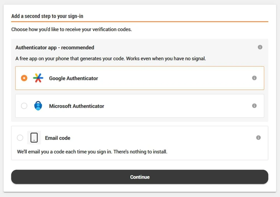Screen dimensions: 280x197
Task: Open info icon in Email code row
Action: click(x=258, y=138)
